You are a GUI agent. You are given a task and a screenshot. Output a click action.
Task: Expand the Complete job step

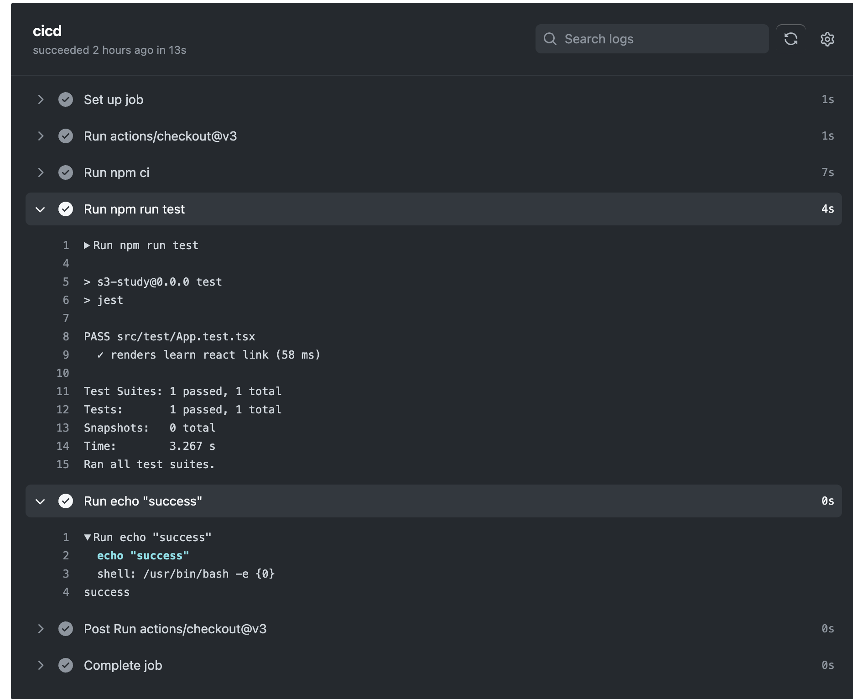[41, 665]
